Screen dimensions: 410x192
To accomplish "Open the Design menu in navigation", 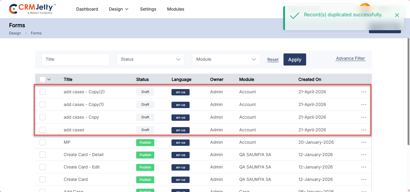I will coord(119,9).
